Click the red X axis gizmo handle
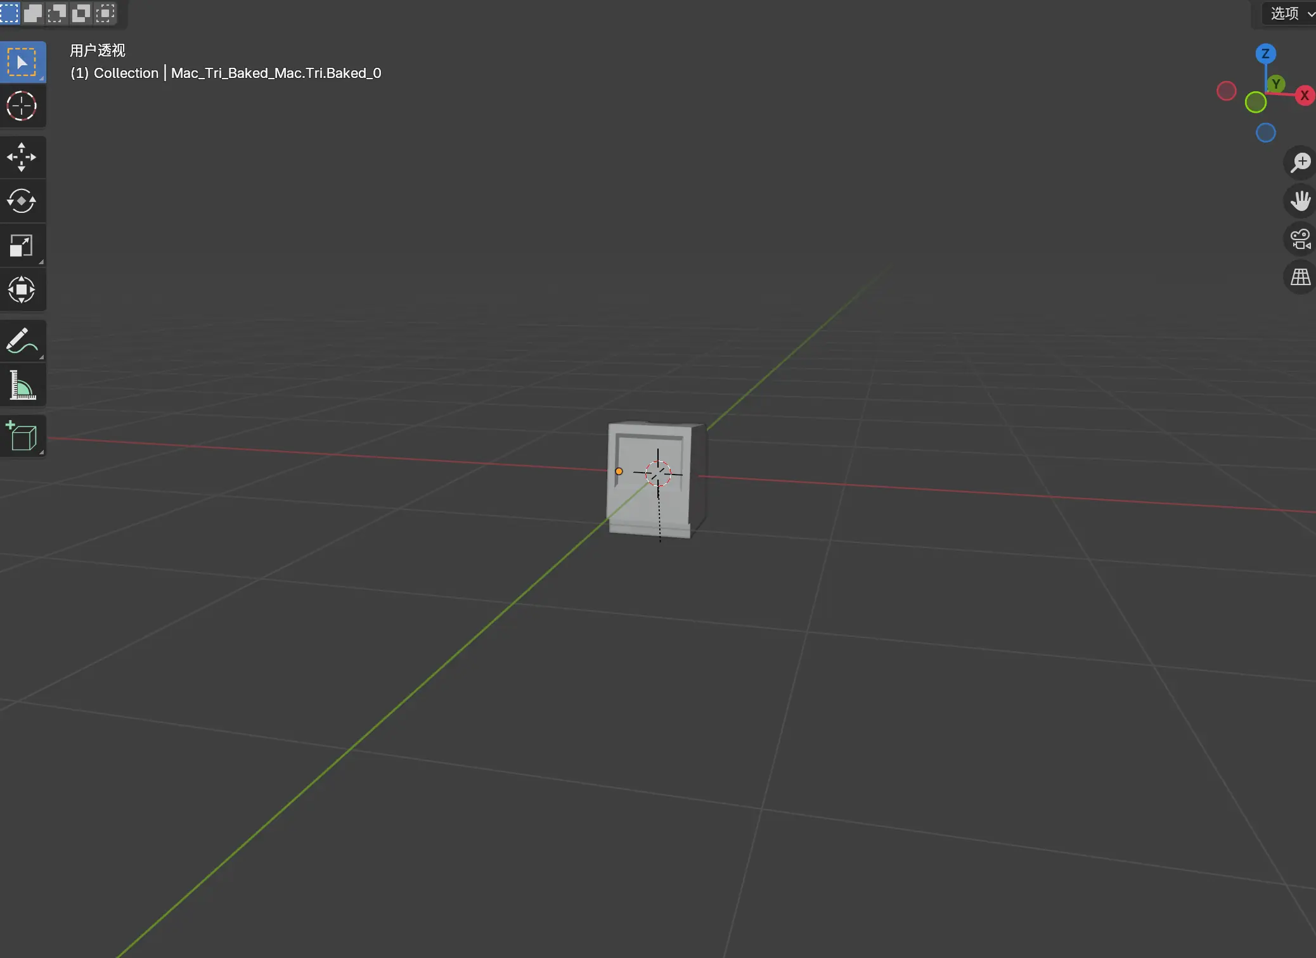The height and width of the screenshot is (958, 1316). point(1304,96)
